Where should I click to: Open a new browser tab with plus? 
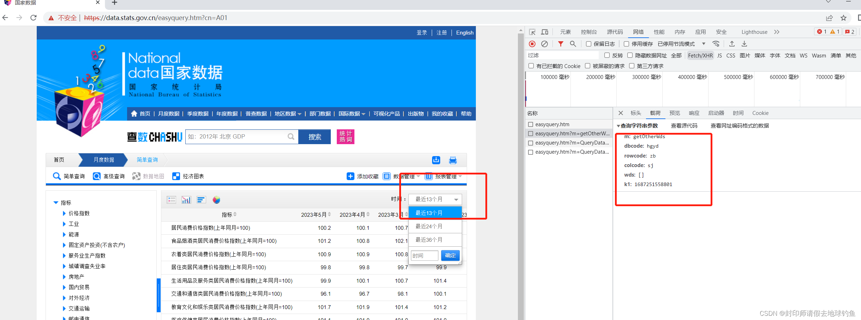tap(114, 2)
